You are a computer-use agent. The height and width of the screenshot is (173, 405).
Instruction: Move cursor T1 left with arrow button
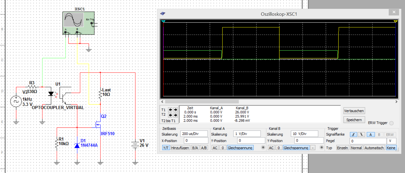(170, 110)
